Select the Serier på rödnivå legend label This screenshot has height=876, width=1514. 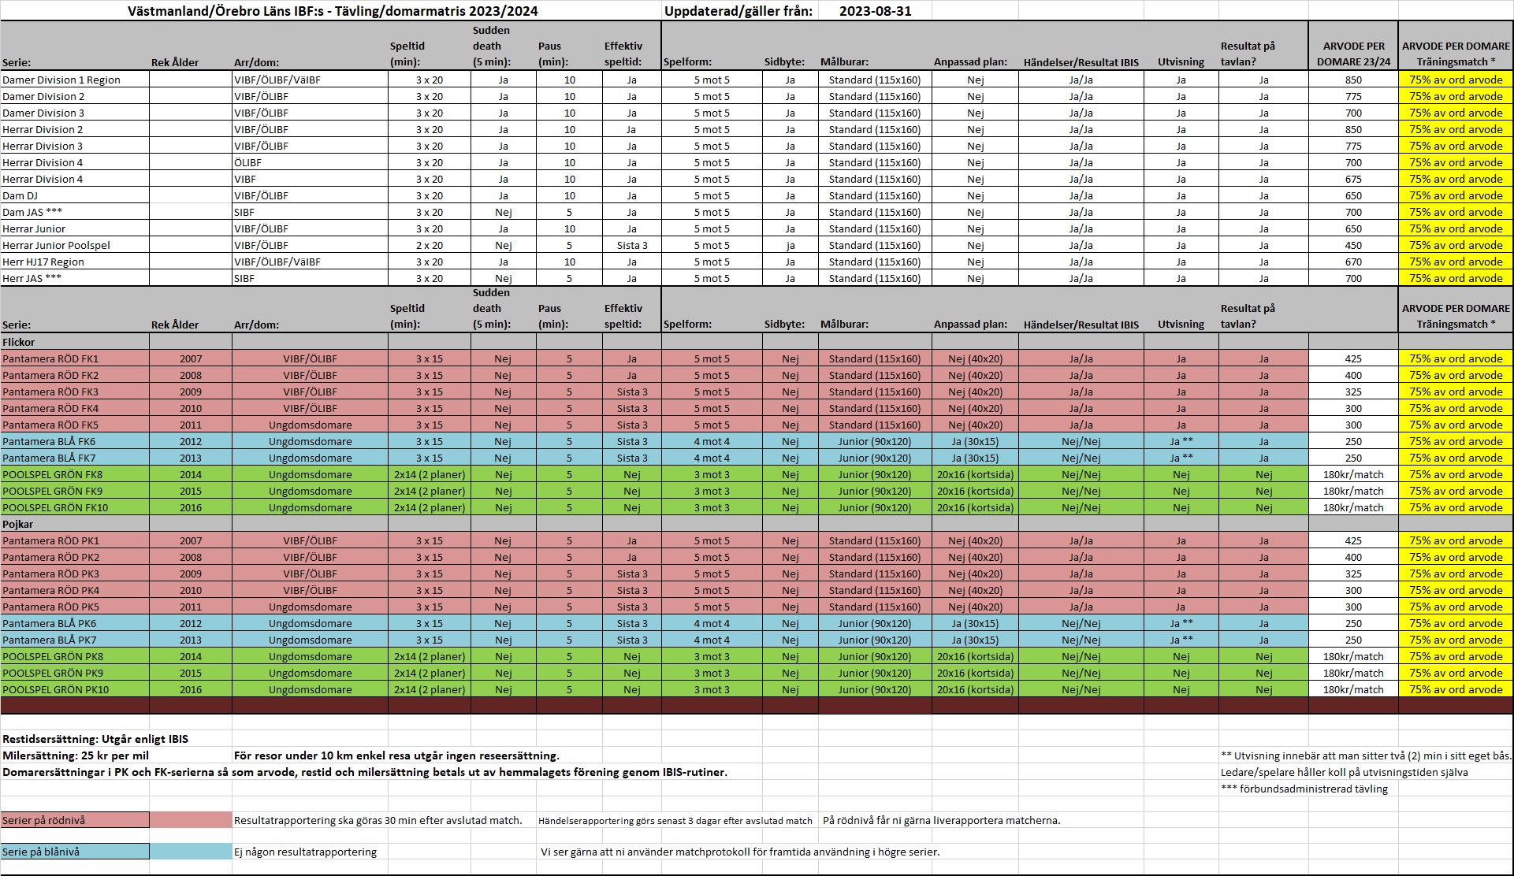(44, 820)
